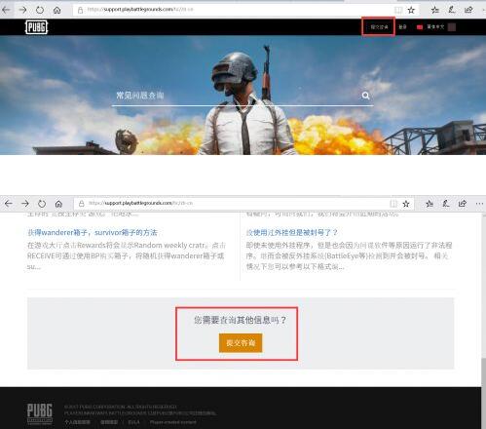Click the 登录 login link in the header
Screen dimensions: 486x429
tap(402, 27)
